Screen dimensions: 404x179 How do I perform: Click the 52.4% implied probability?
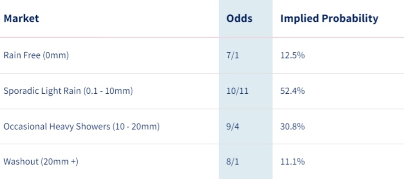292,91
